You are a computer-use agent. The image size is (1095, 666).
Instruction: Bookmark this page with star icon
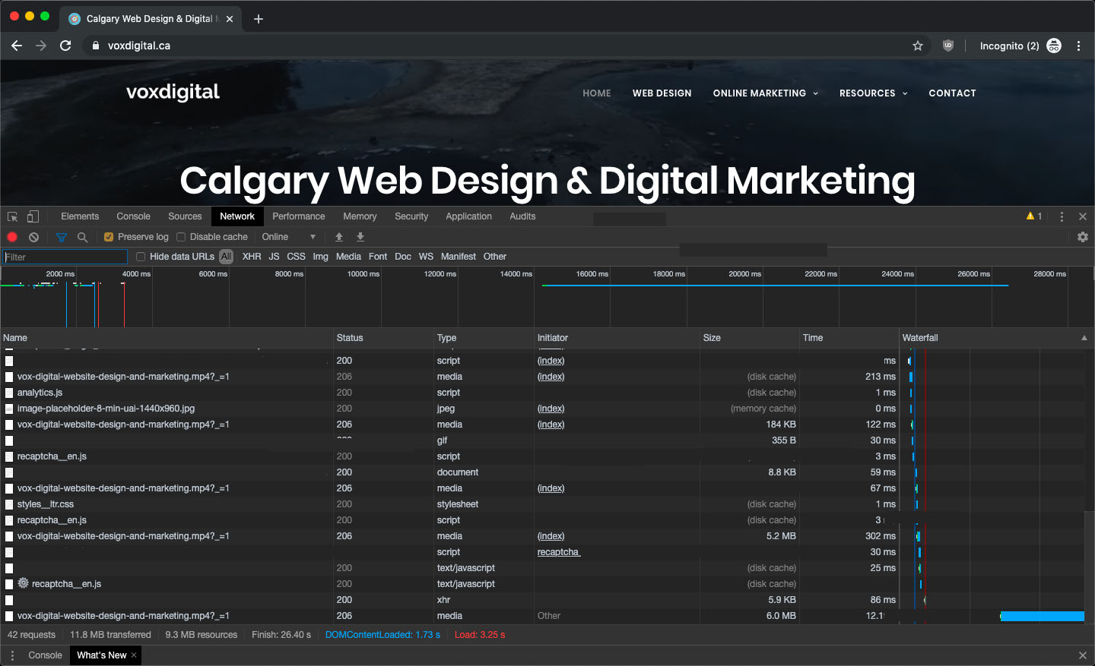click(x=918, y=46)
